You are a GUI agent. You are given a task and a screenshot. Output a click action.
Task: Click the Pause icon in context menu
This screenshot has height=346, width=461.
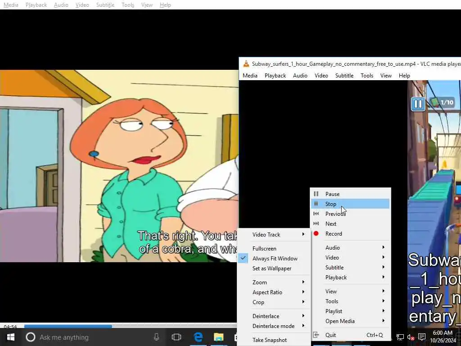point(316,194)
